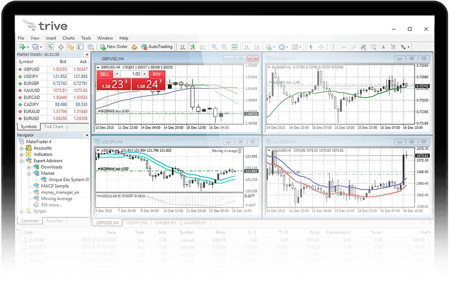Viewport: 449px width, 295px height.
Task: Select the Arrows drawing tool icon
Action: (x=404, y=47)
